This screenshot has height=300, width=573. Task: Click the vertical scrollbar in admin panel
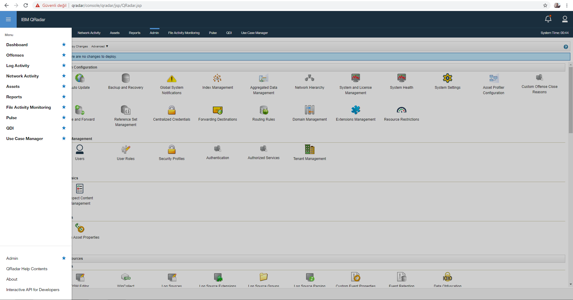point(571,100)
